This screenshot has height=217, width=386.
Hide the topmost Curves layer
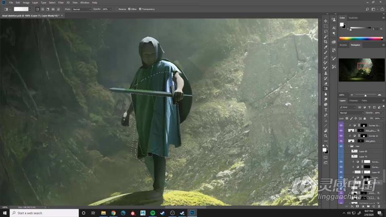click(x=341, y=125)
